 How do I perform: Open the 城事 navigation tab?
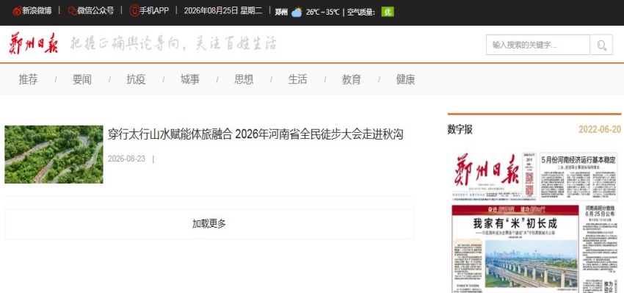190,79
